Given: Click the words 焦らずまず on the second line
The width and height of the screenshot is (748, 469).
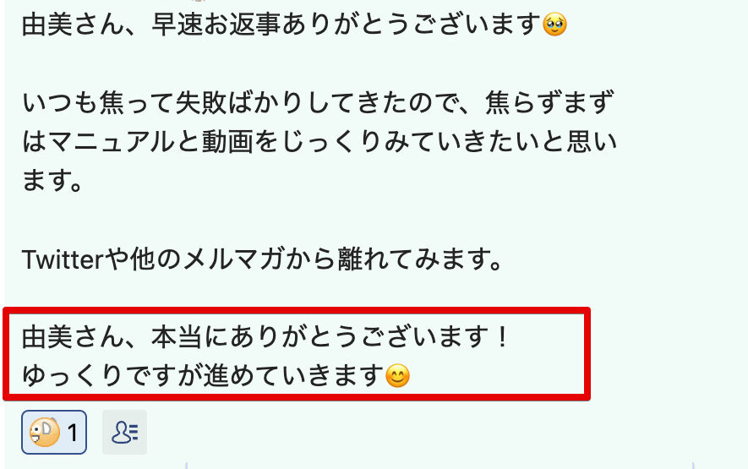Looking at the screenshot, I should tap(549, 102).
